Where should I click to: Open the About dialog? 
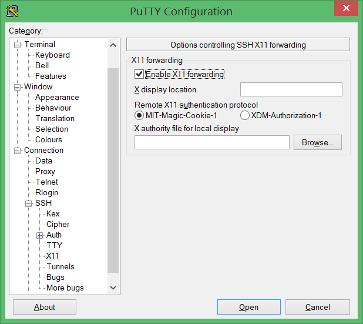(45, 307)
